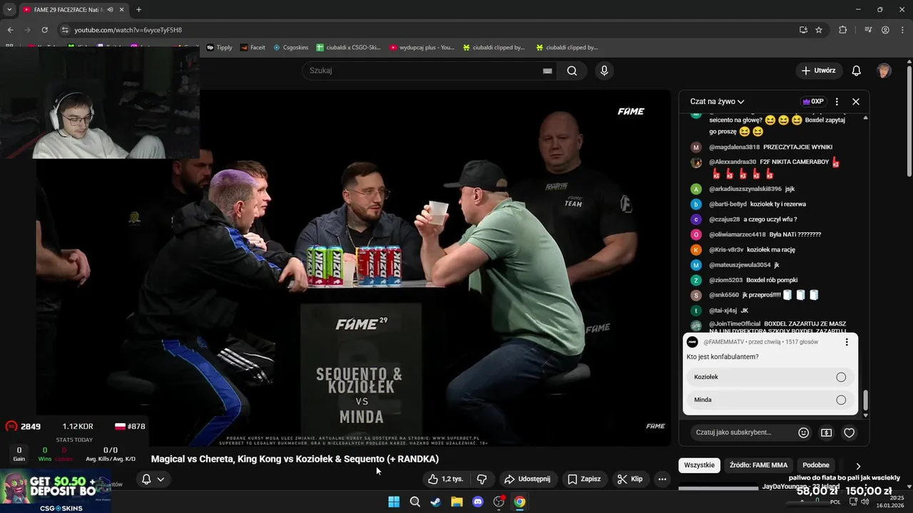Show next filter chips arrow
This screenshot has height=513, width=913.
coord(858,466)
